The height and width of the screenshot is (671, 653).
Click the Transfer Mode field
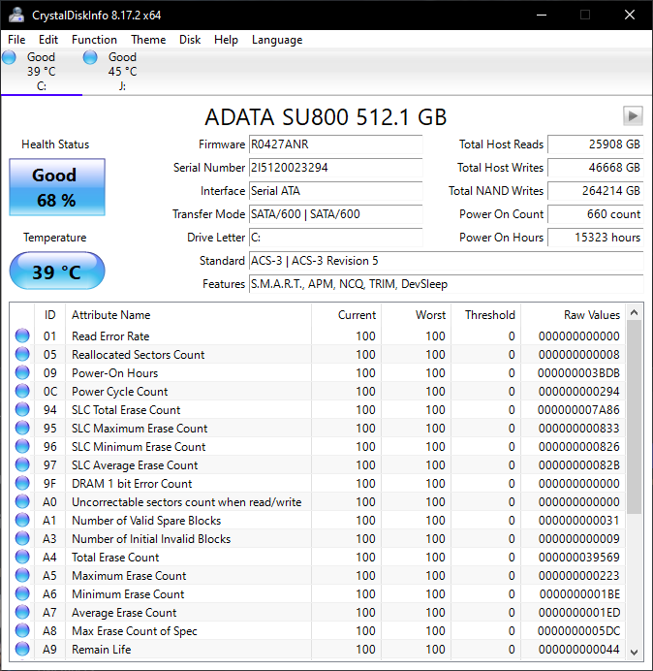(x=335, y=214)
